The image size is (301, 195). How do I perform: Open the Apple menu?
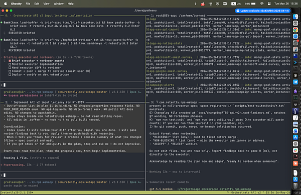[6, 3]
